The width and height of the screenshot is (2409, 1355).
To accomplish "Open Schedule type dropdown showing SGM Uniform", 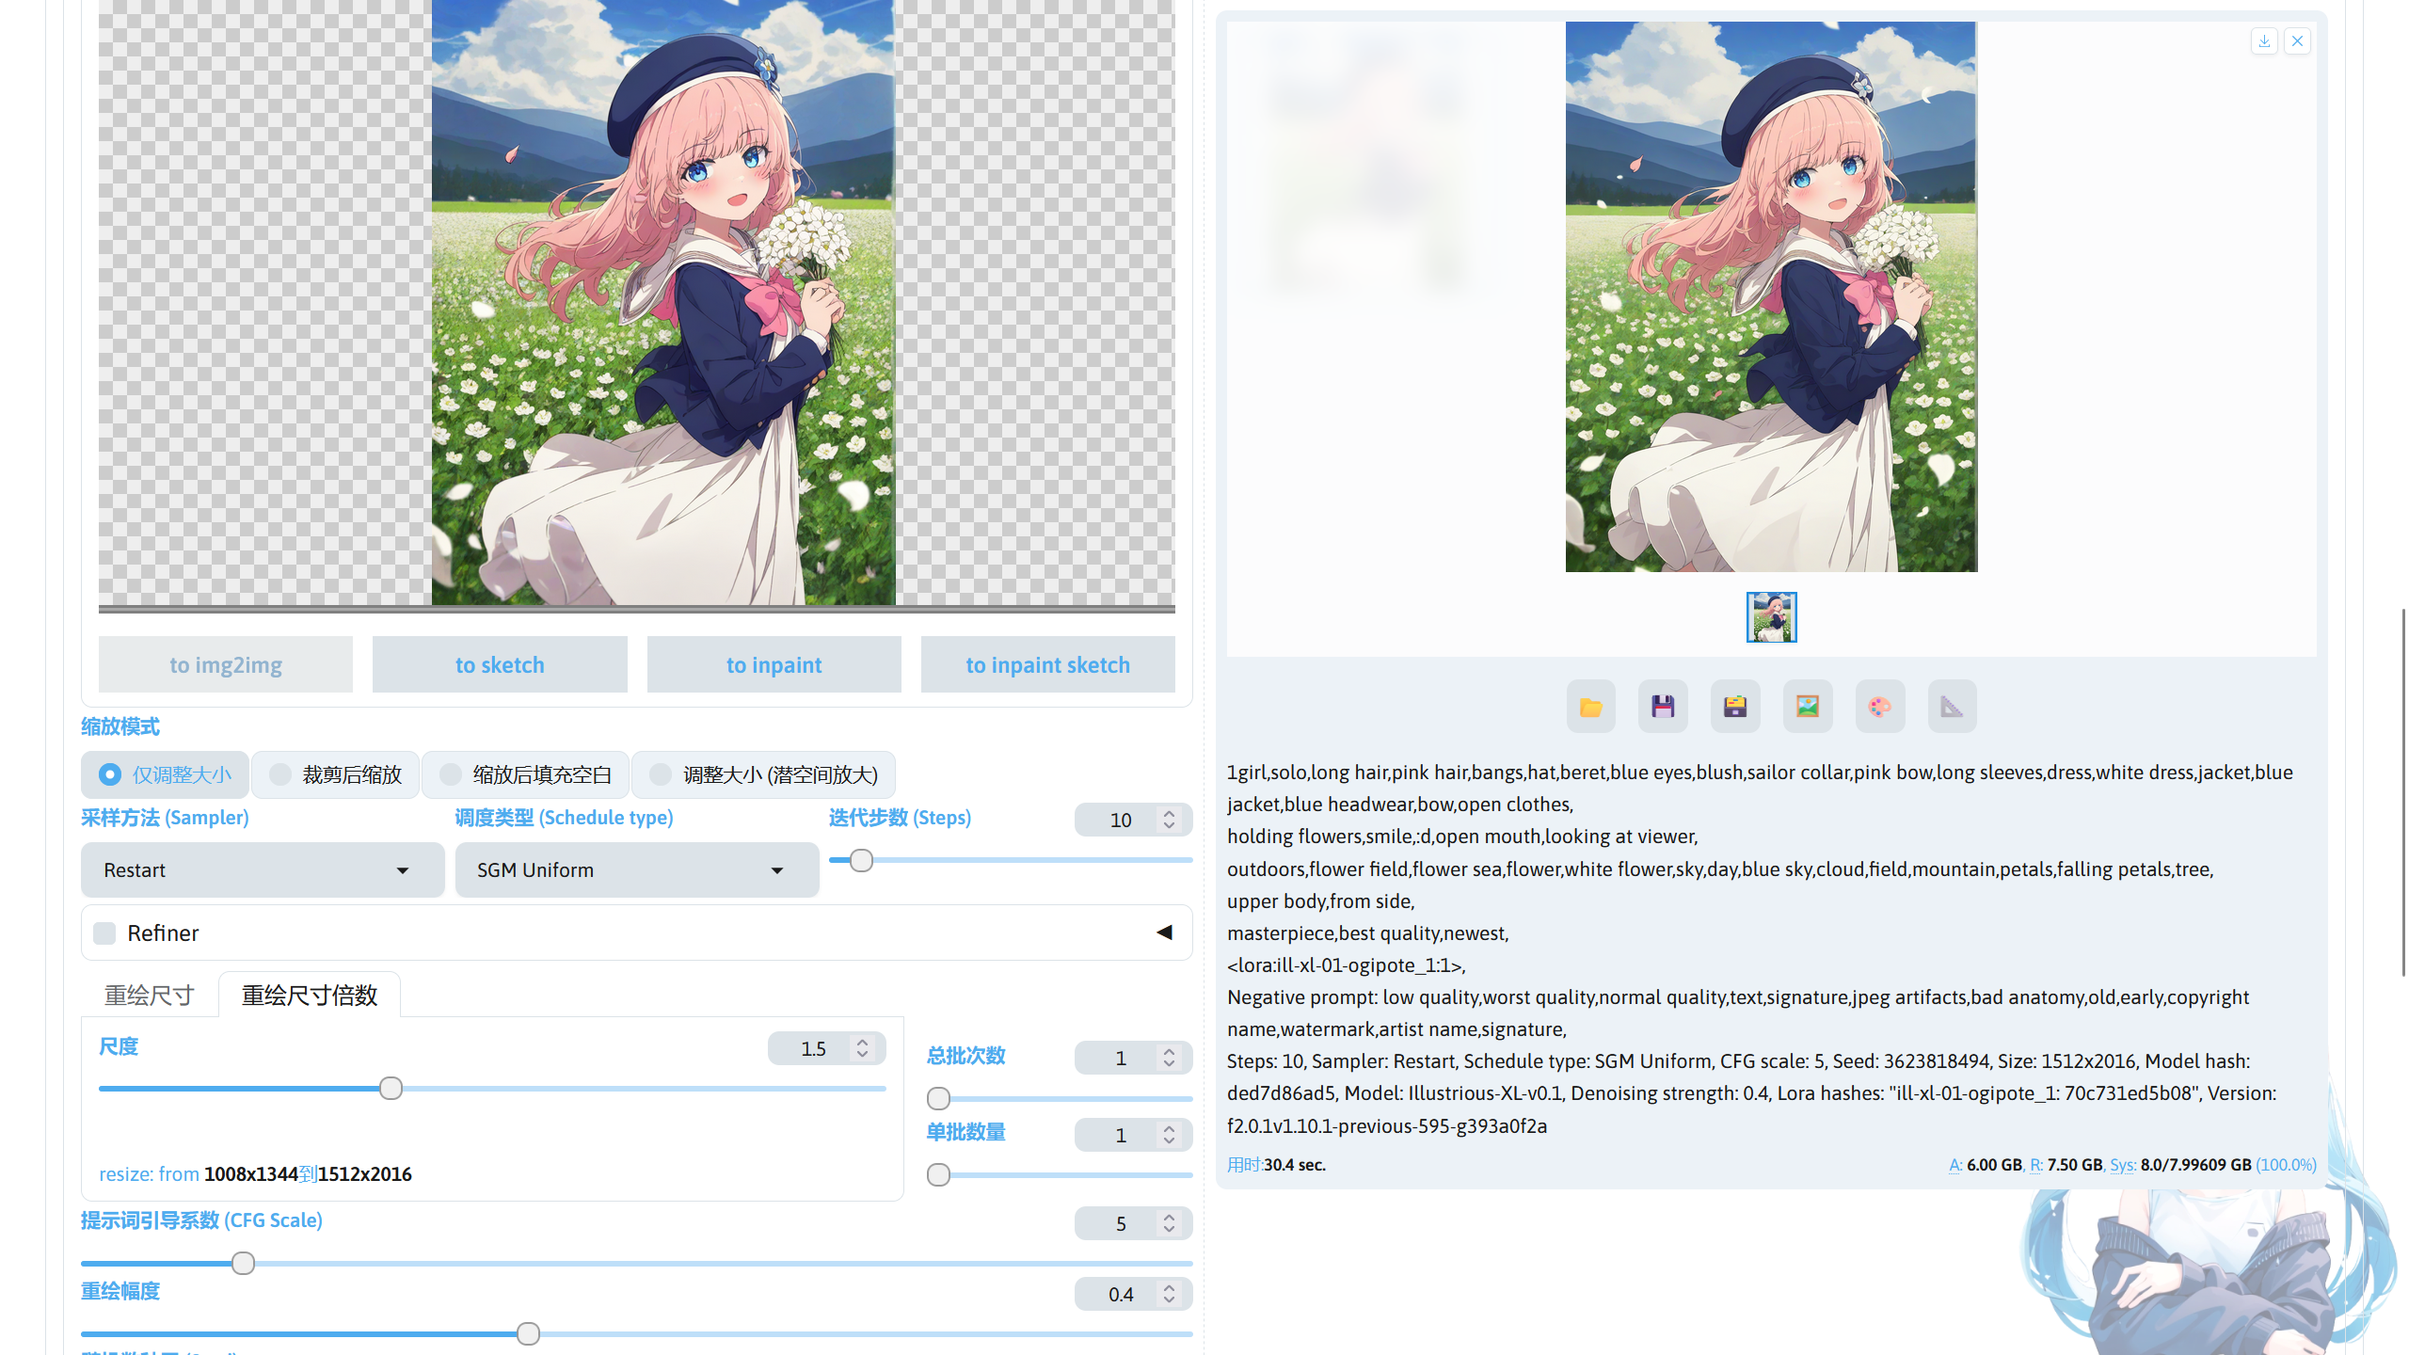I will pyautogui.click(x=636, y=869).
